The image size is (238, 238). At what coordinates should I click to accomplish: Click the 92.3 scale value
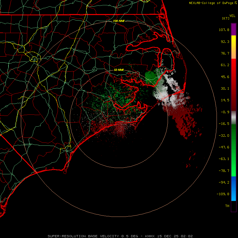pyautogui.click(x=225, y=42)
